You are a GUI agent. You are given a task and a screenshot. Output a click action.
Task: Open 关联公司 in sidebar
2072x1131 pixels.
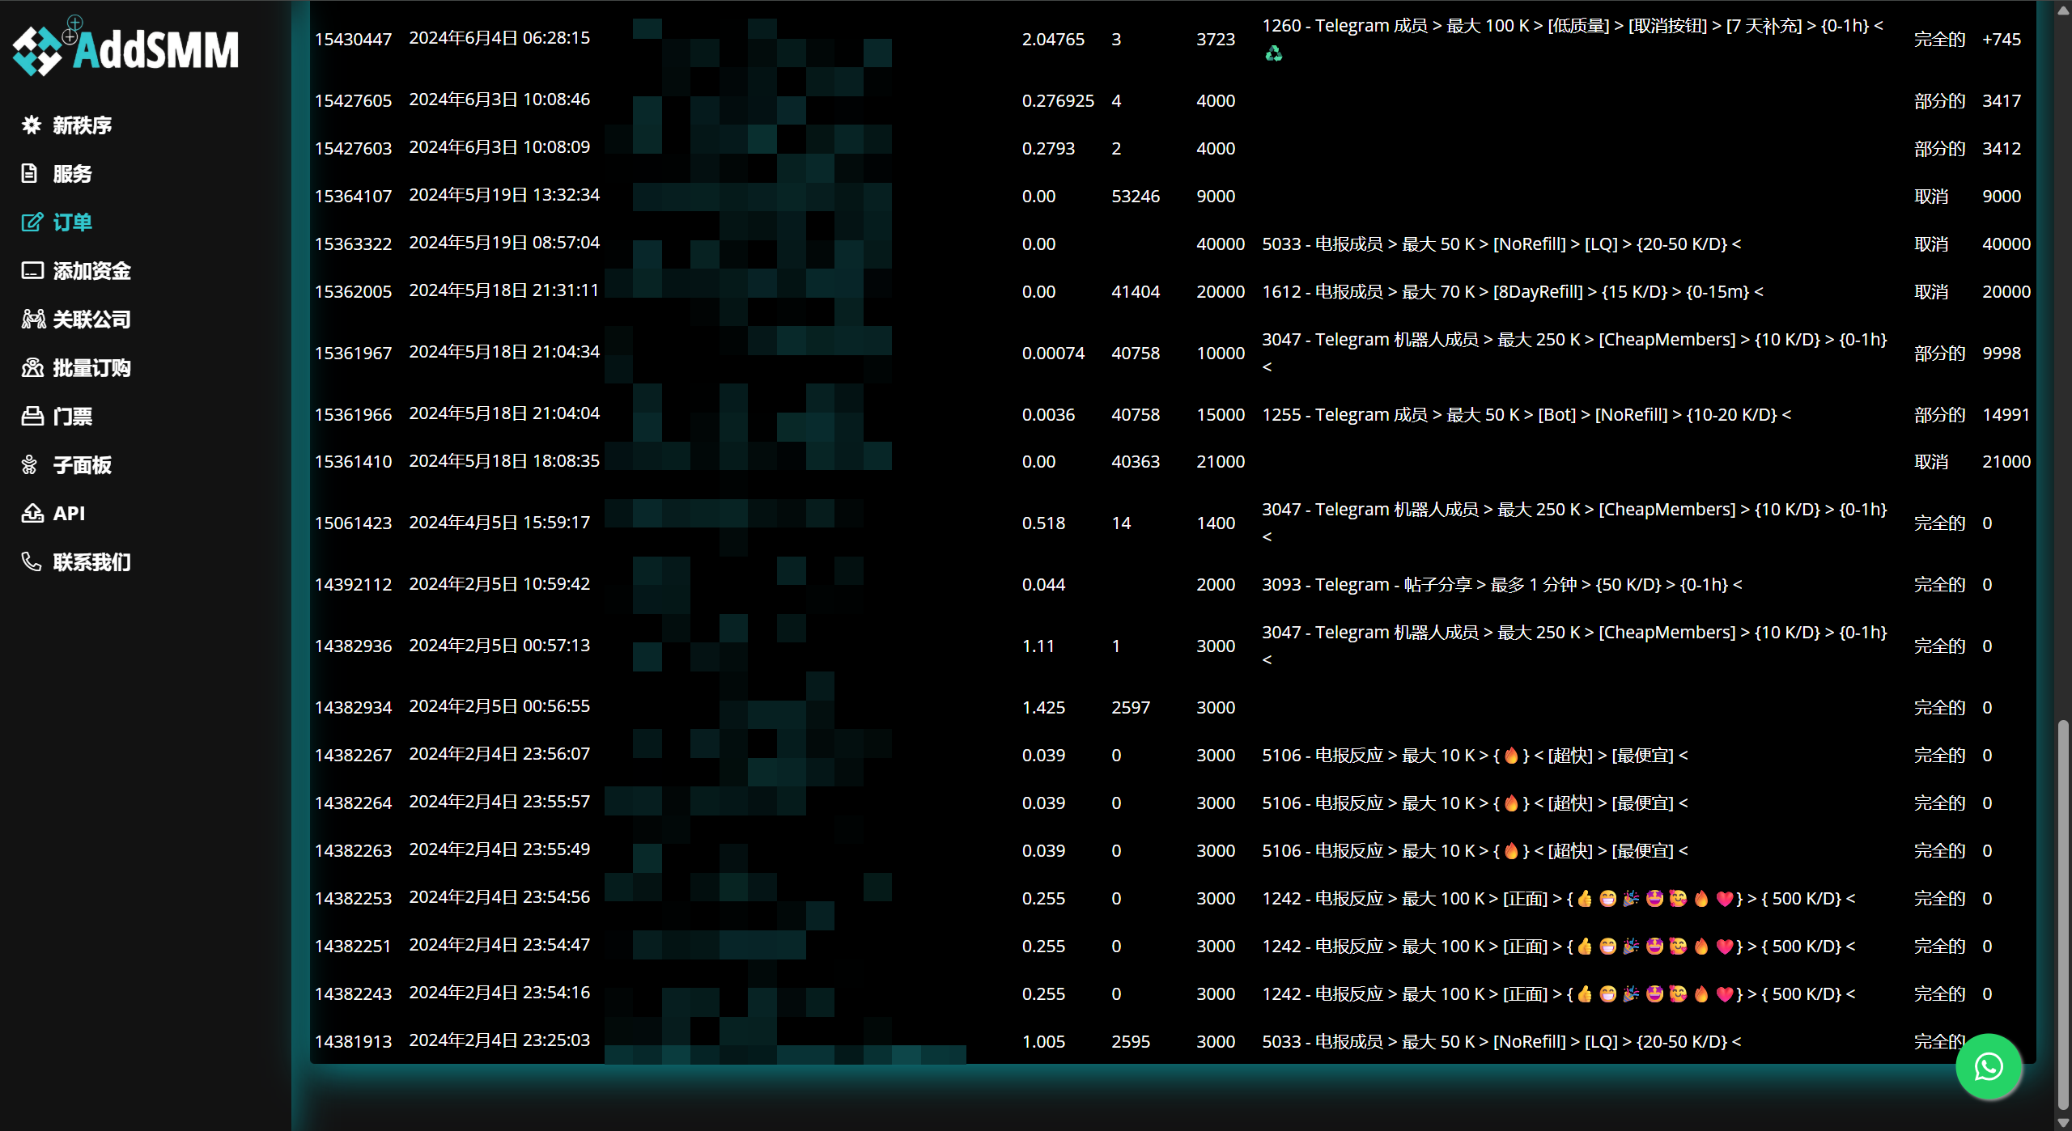point(92,320)
